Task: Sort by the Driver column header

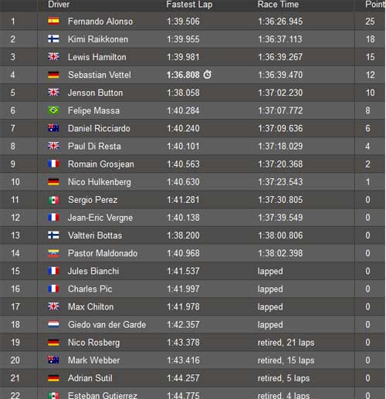Action: 59,4
